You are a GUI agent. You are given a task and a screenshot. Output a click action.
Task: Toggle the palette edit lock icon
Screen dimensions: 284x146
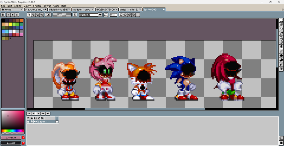3,14
